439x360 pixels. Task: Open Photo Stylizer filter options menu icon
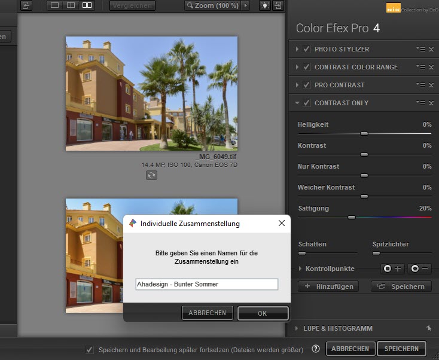click(x=421, y=49)
